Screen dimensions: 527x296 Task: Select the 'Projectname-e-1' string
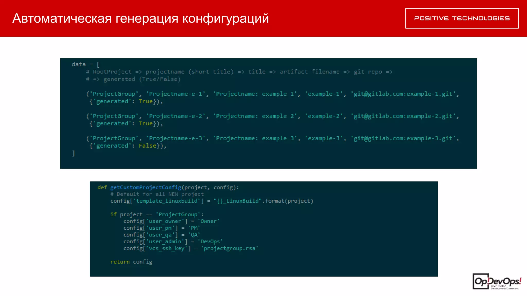coord(176,94)
